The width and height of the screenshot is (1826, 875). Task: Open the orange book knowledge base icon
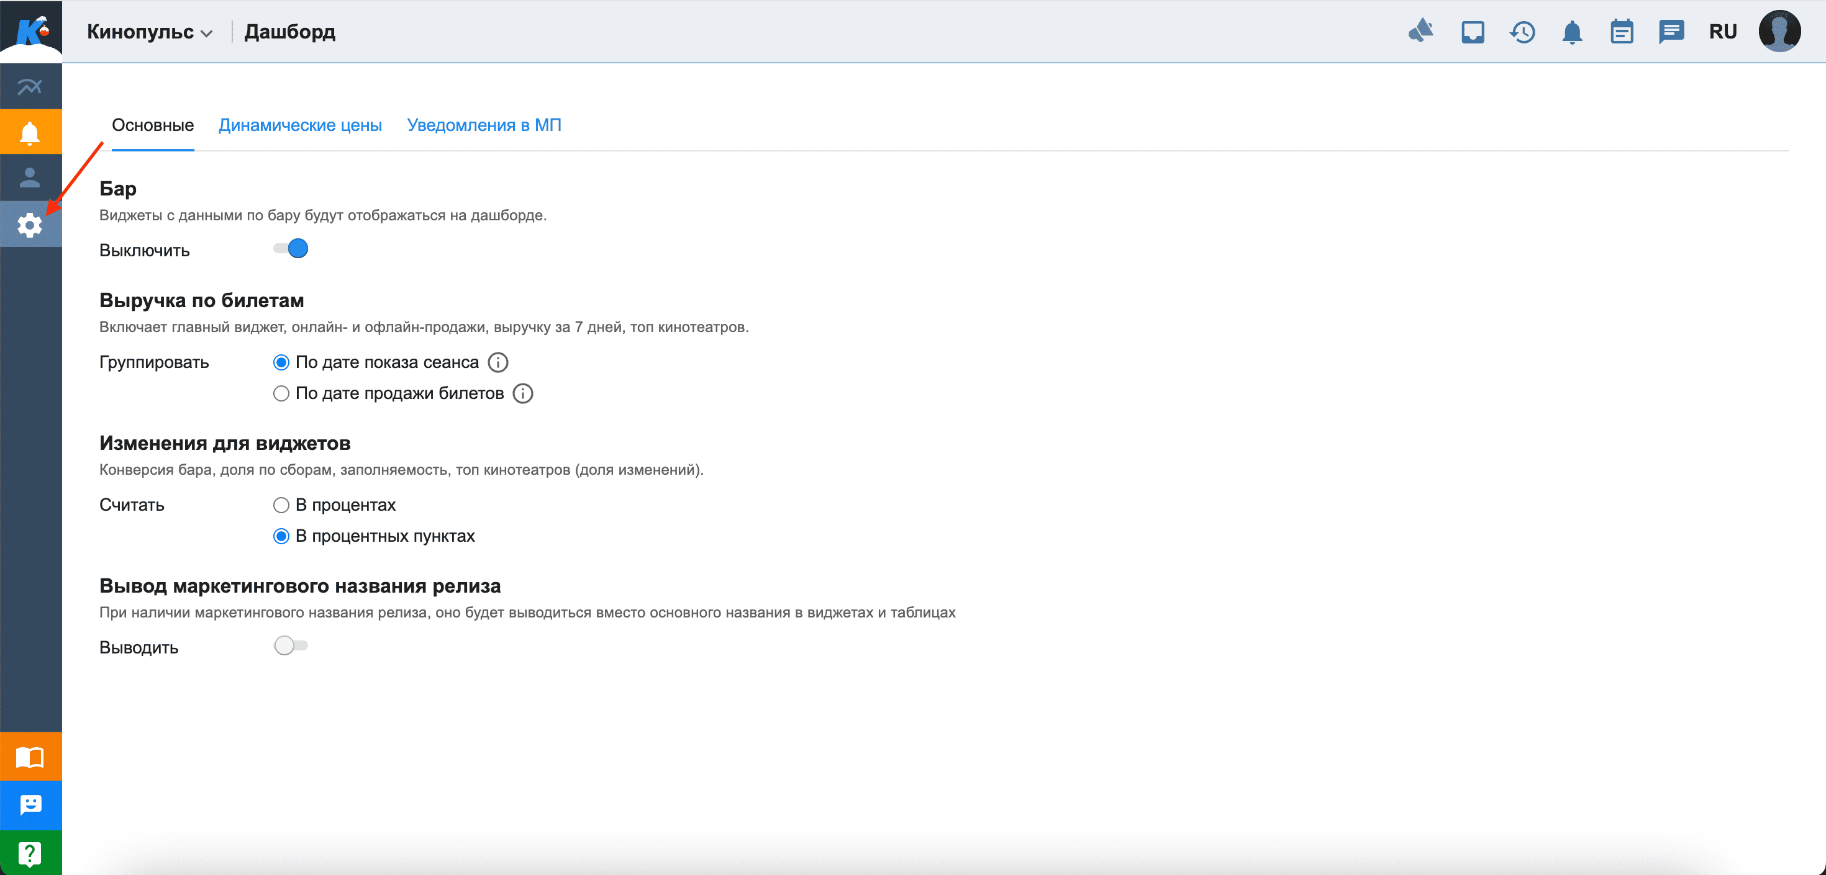coord(30,756)
